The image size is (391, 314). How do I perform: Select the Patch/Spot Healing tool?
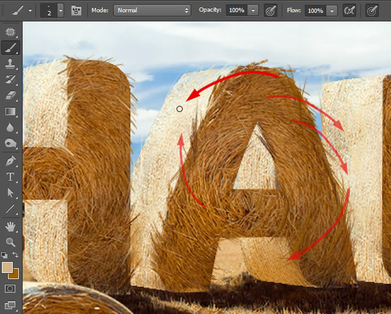tap(10, 32)
